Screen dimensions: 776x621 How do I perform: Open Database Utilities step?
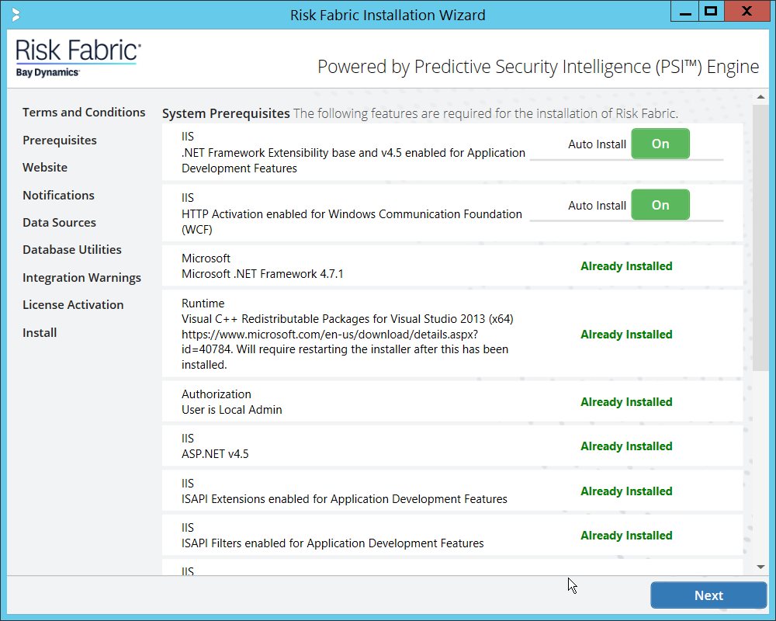pyautogui.click(x=72, y=250)
